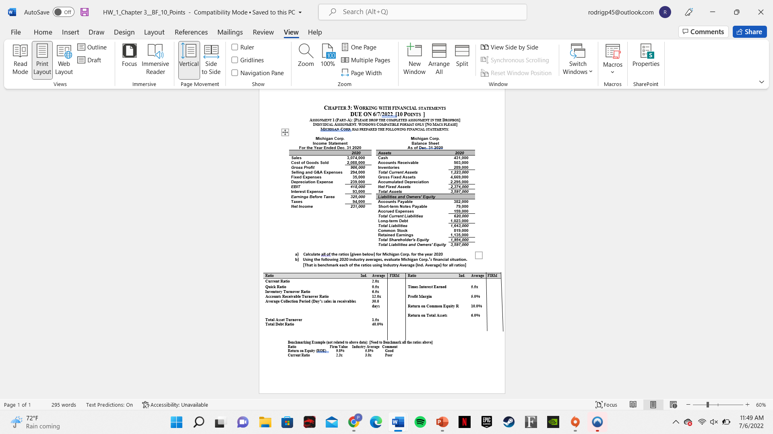Collapse the ribbon with the chevron
This screenshot has height=434, width=773.
761,82
